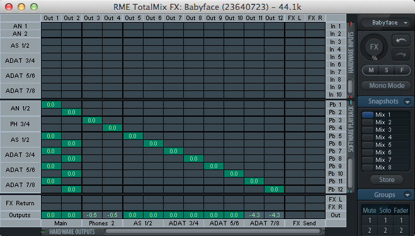This screenshot has width=415, height=236.
Task: Click the FX L column header
Action: 295,18
